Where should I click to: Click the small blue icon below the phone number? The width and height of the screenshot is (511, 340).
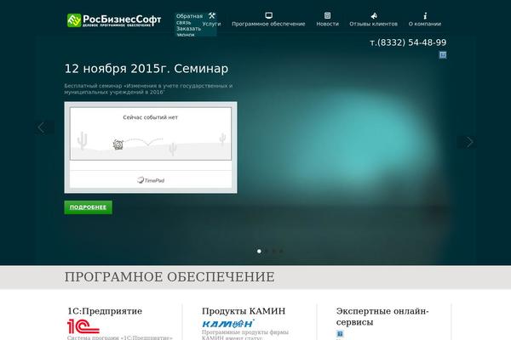click(443, 54)
